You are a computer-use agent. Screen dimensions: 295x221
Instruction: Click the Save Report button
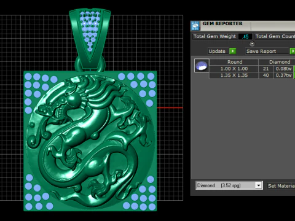coord(267,51)
